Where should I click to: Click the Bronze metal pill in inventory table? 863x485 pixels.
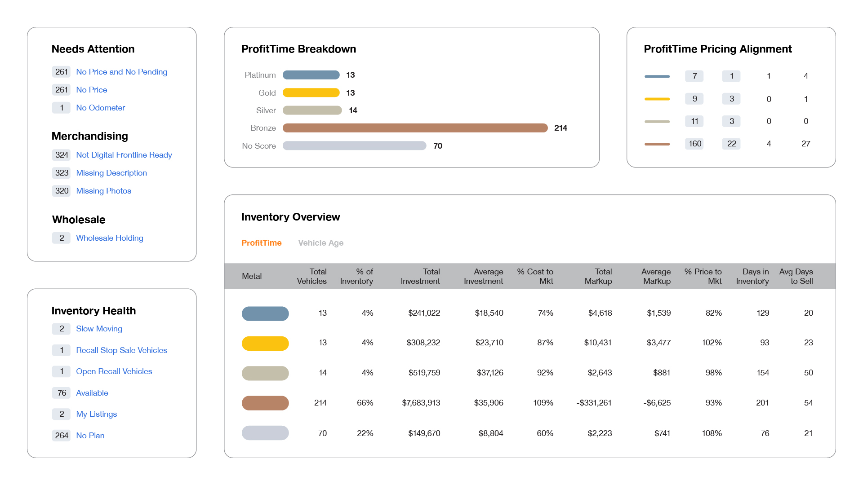pos(265,403)
